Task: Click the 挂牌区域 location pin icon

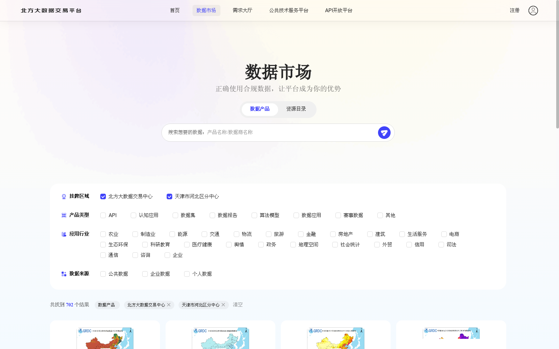Action: [63, 196]
